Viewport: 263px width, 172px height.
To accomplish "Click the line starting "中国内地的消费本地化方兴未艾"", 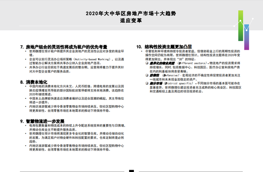I will (77, 86).
